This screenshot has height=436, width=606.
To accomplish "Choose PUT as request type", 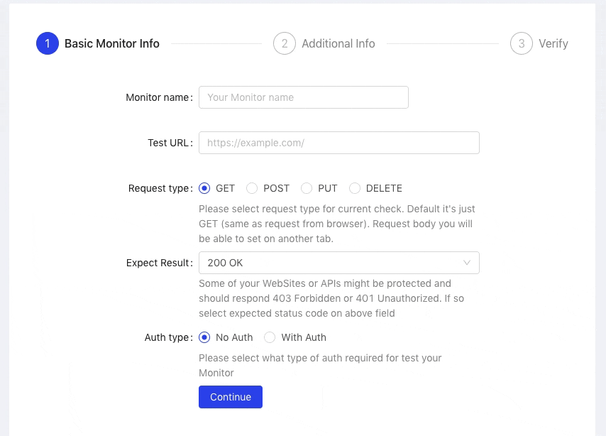I will pyautogui.click(x=307, y=188).
